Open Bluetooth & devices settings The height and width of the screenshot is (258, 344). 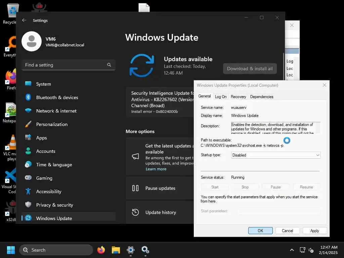tap(69, 97)
